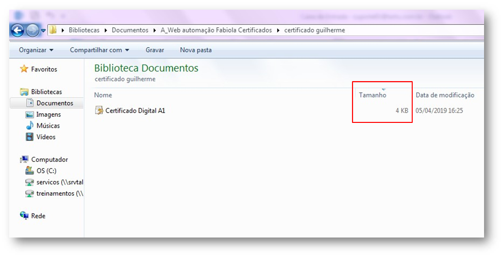Click the Forward navigation arrow button
The height and width of the screenshot is (255, 503).
point(33,31)
